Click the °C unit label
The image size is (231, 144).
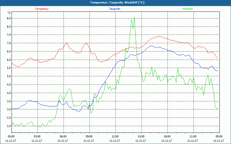pyautogui.click(x=9, y=13)
